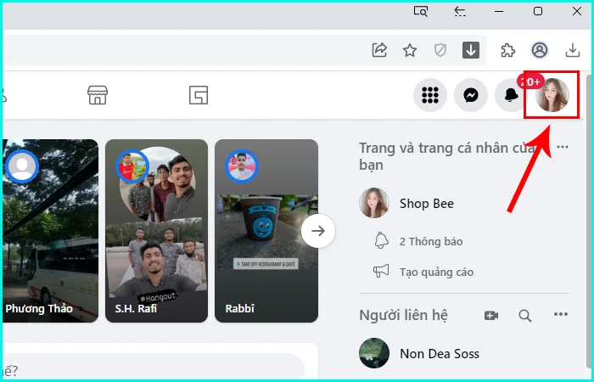The height and width of the screenshot is (382, 594).
Task: Click S.H. Rafi's story avatar
Action: tap(132, 166)
